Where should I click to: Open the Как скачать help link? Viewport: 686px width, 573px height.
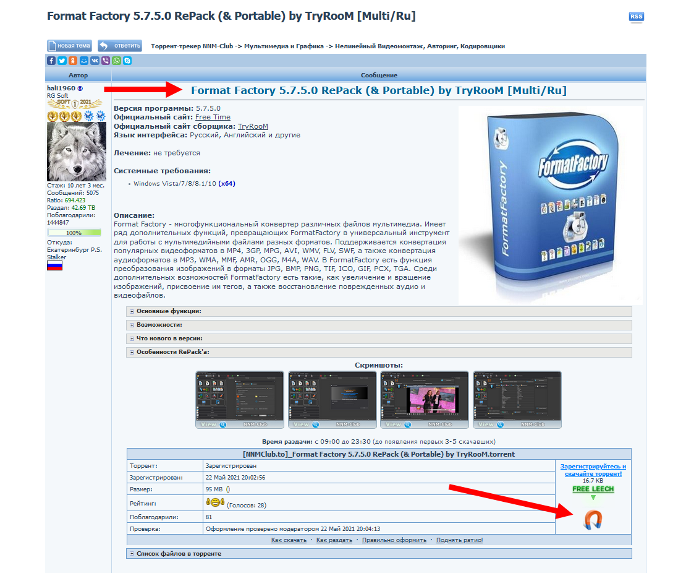point(289,540)
